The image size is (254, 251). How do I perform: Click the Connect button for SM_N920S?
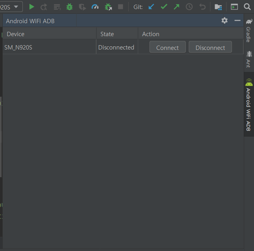click(168, 47)
